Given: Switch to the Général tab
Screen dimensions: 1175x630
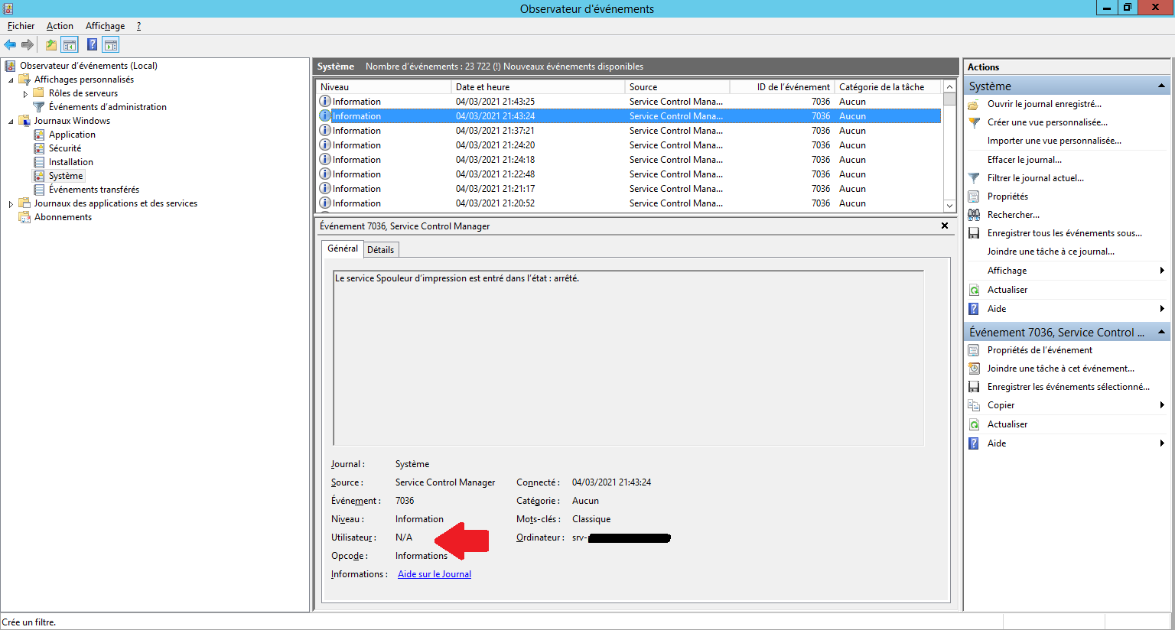Looking at the screenshot, I should [x=342, y=248].
